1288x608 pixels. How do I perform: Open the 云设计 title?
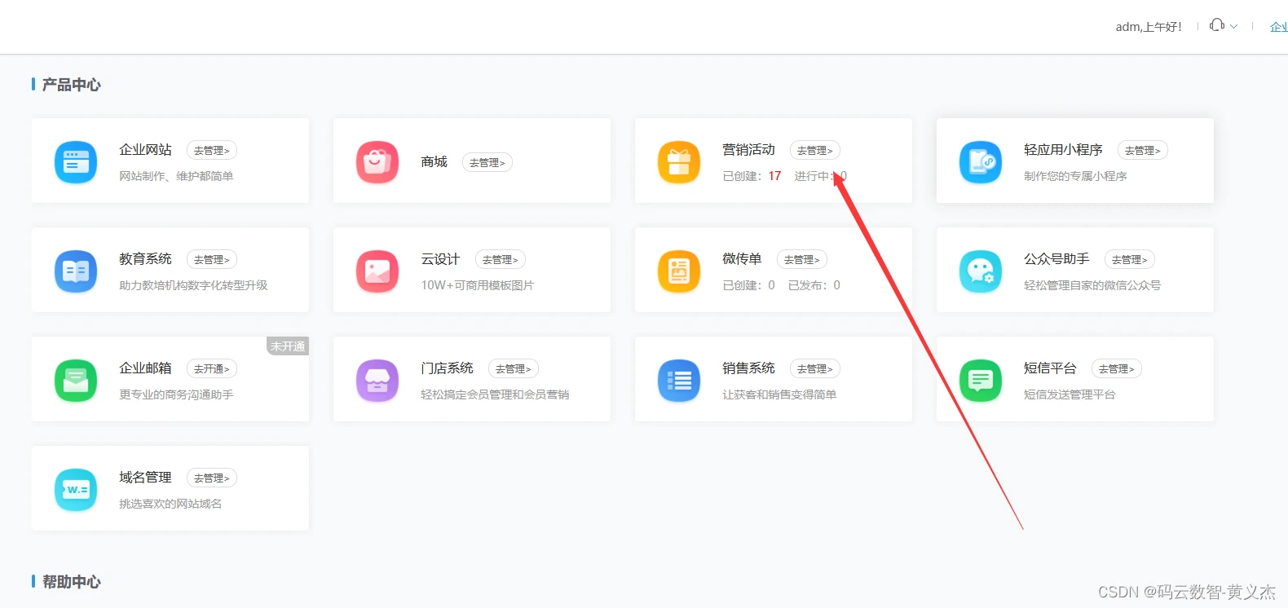[440, 259]
